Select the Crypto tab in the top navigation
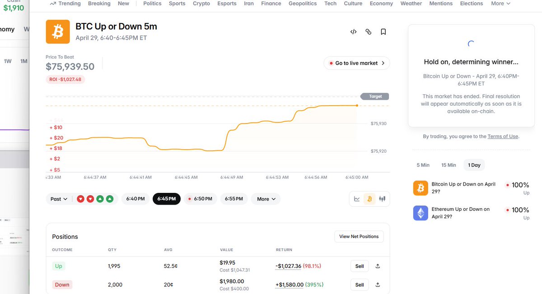Image resolution: width=542 pixels, height=294 pixels. click(201, 4)
